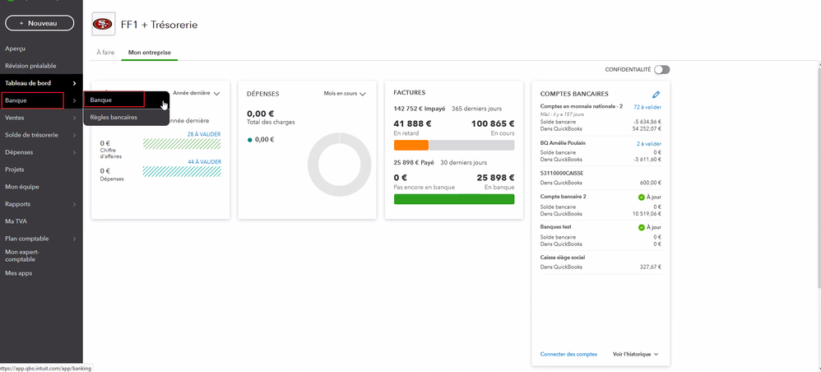Click the Factures card heading
This screenshot has height=372, width=821.
pyautogui.click(x=410, y=93)
